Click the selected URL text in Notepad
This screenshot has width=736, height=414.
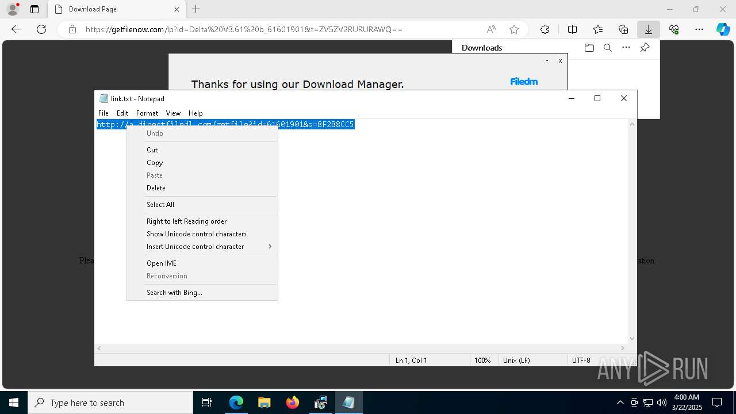225,124
